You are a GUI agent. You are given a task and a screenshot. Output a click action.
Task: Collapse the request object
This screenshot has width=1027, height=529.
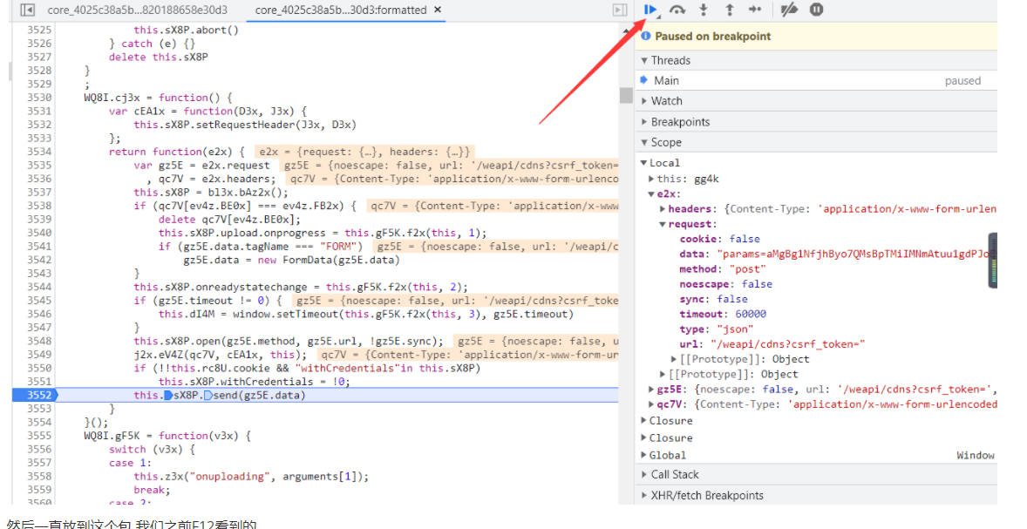pos(663,224)
